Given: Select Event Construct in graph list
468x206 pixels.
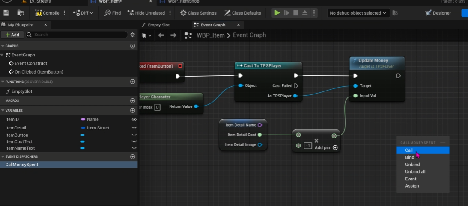Looking at the screenshot, I should point(31,63).
